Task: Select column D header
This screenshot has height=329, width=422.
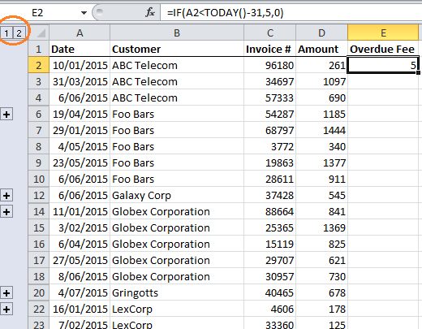Action: [x=321, y=32]
